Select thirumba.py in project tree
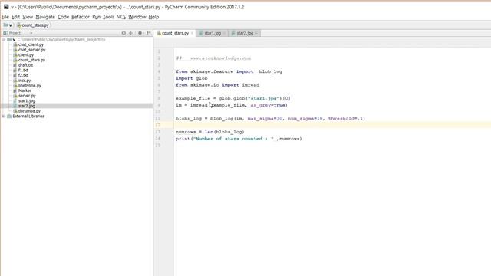Viewport: 491px width, 276px height. point(29,111)
